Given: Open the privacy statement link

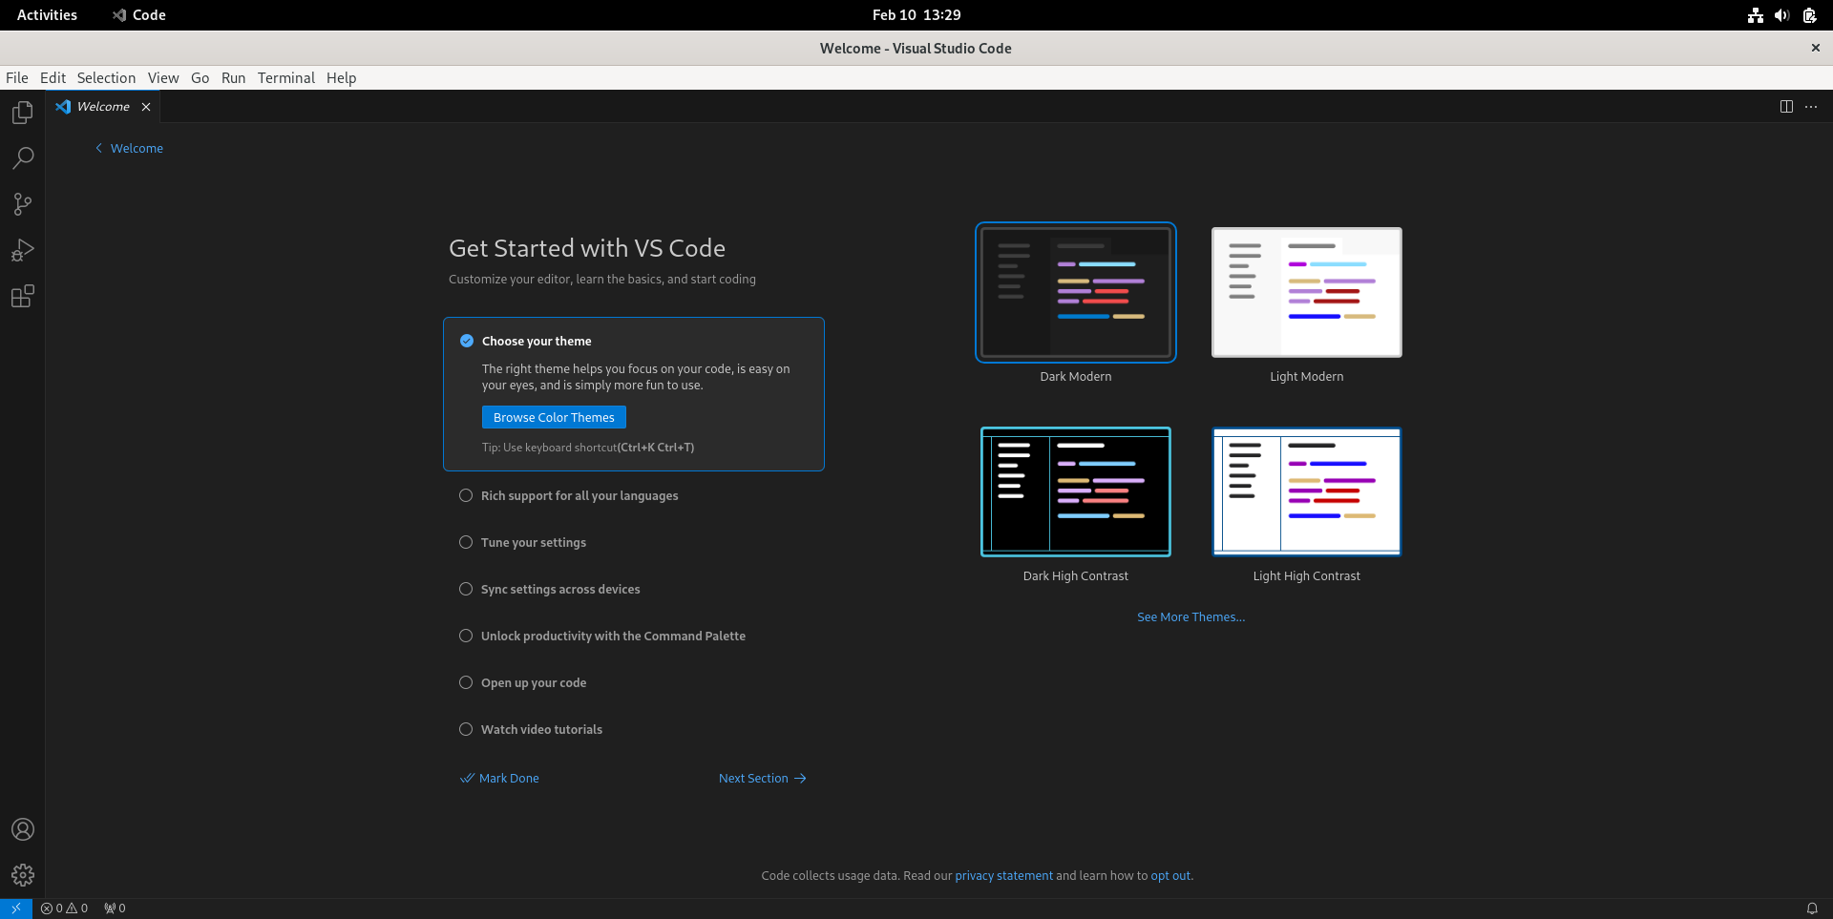Looking at the screenshot, I should click(x=1003, y=875).
